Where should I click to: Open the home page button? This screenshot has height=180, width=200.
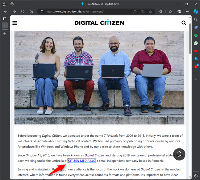[x=31, y=11]
